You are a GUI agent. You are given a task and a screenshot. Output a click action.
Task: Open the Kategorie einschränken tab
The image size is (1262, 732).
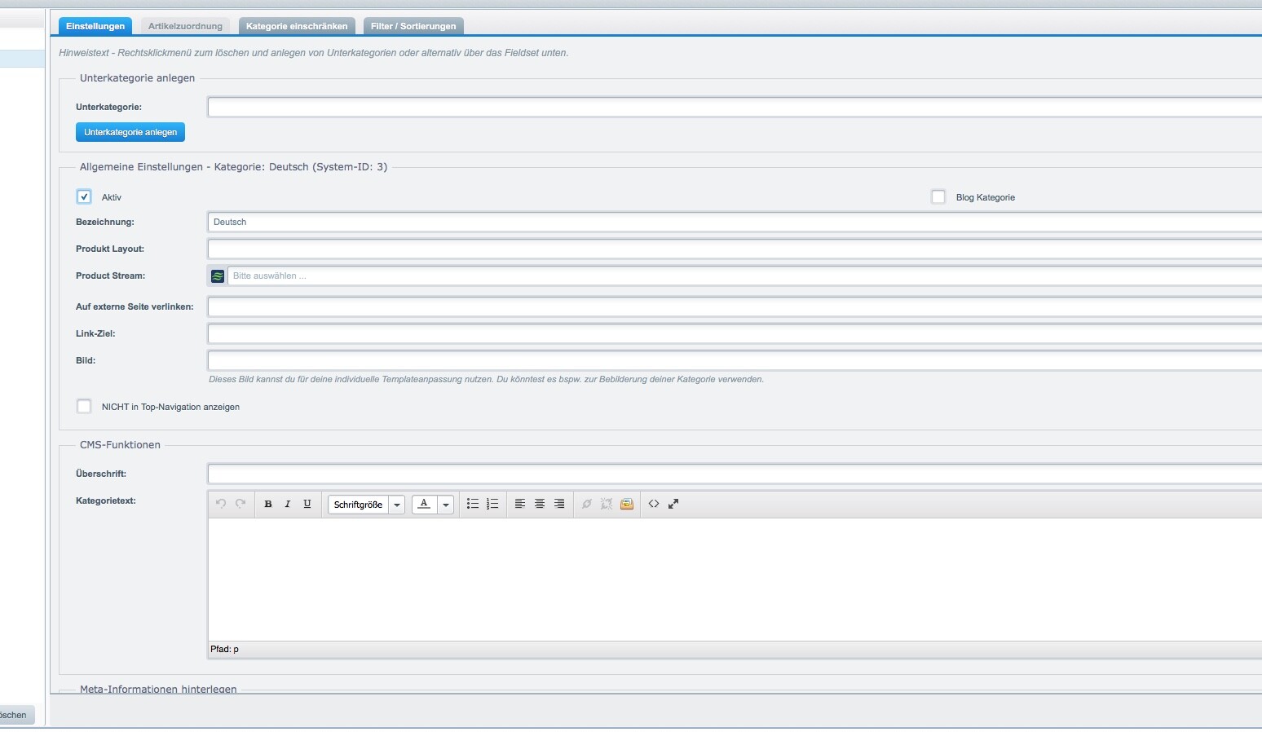[297, 26]
